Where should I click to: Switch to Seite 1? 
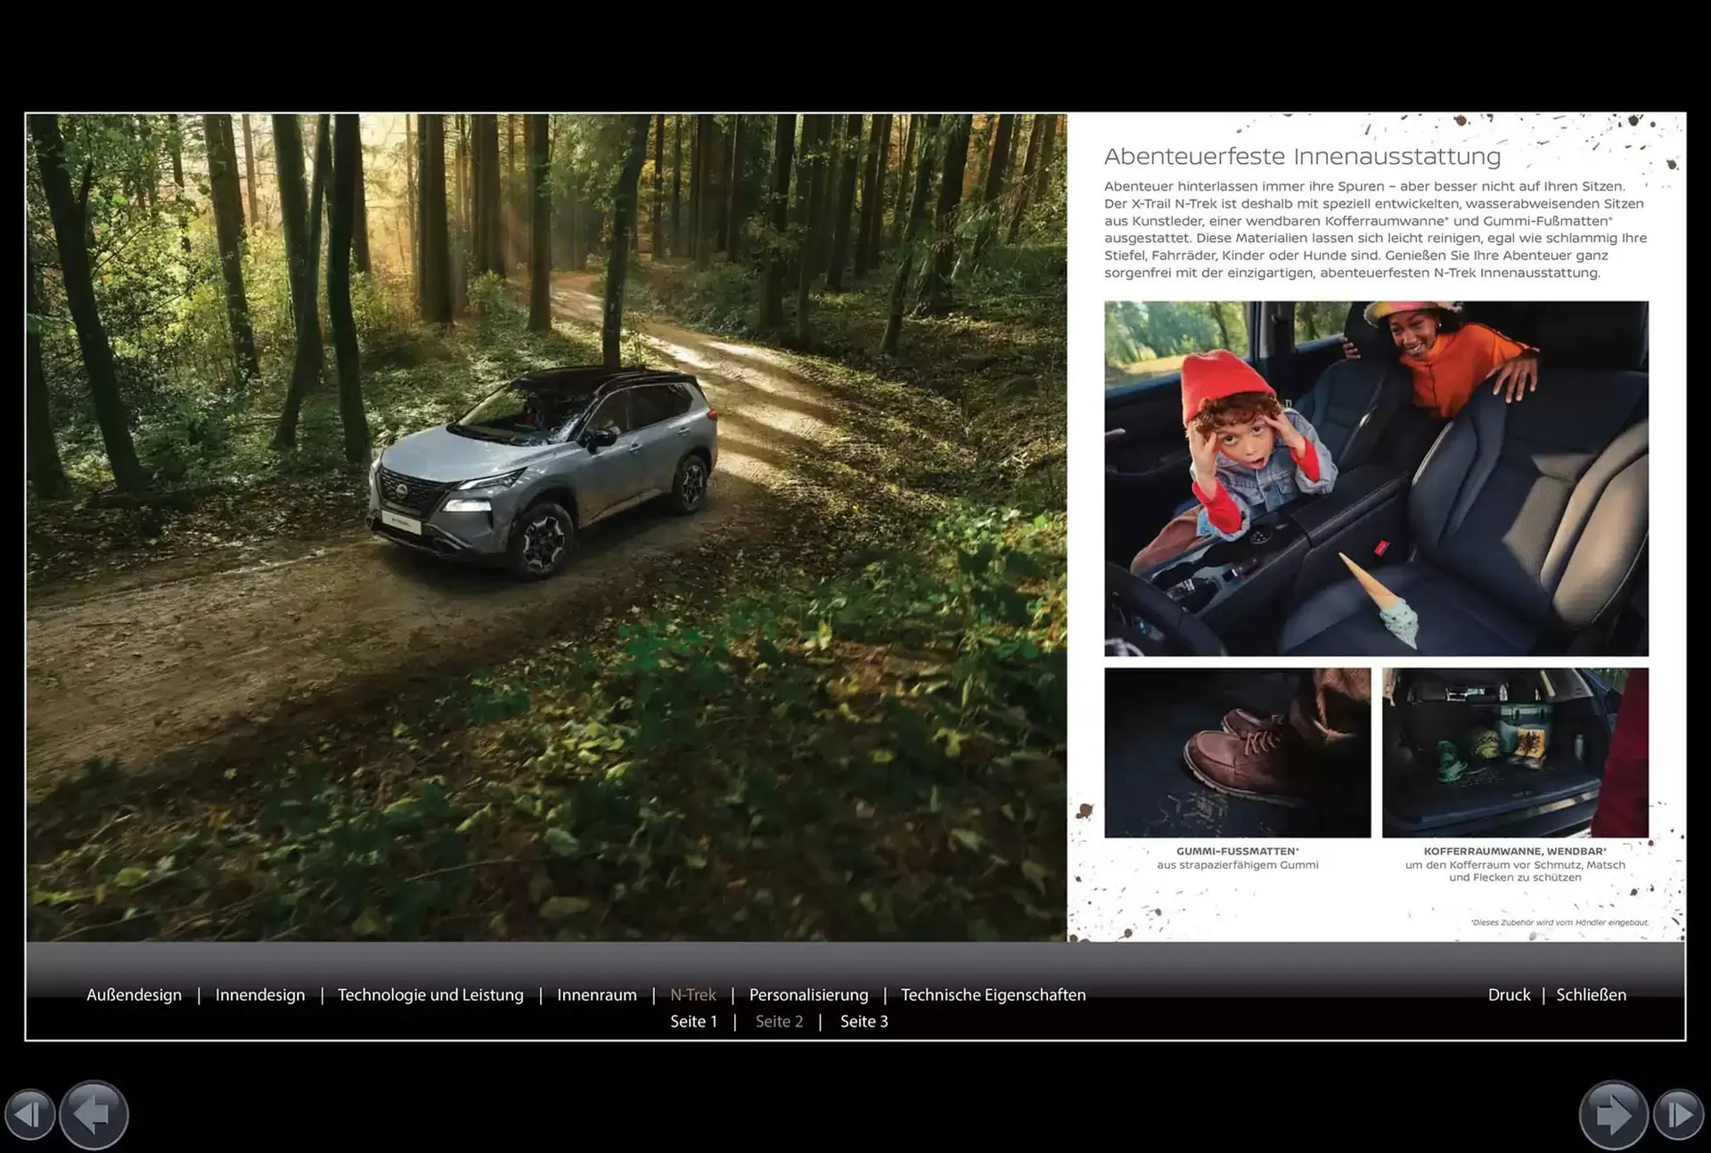point(693,1021)
